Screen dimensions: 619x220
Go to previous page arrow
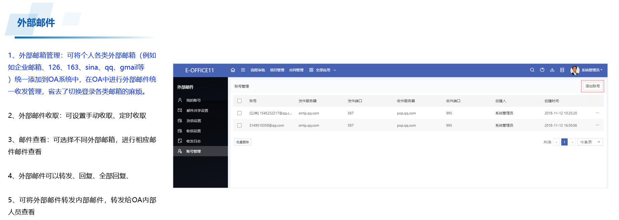point(556,142)
